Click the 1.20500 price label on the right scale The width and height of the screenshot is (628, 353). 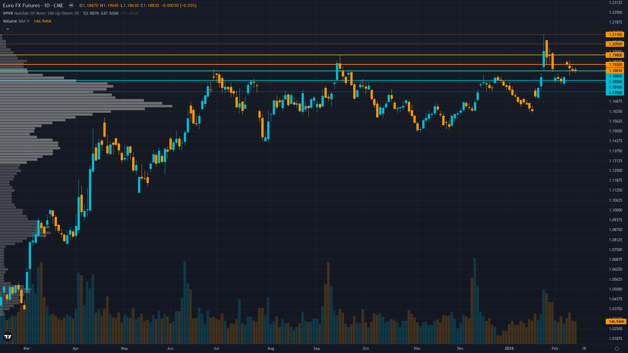click(615, 44)
